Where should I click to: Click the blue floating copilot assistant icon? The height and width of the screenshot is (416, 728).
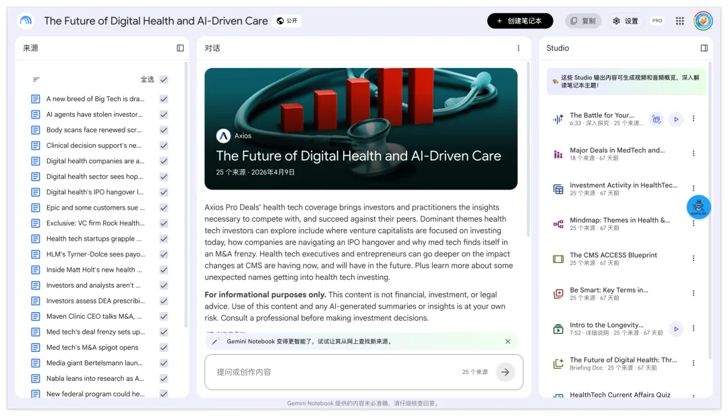point(698,207)
